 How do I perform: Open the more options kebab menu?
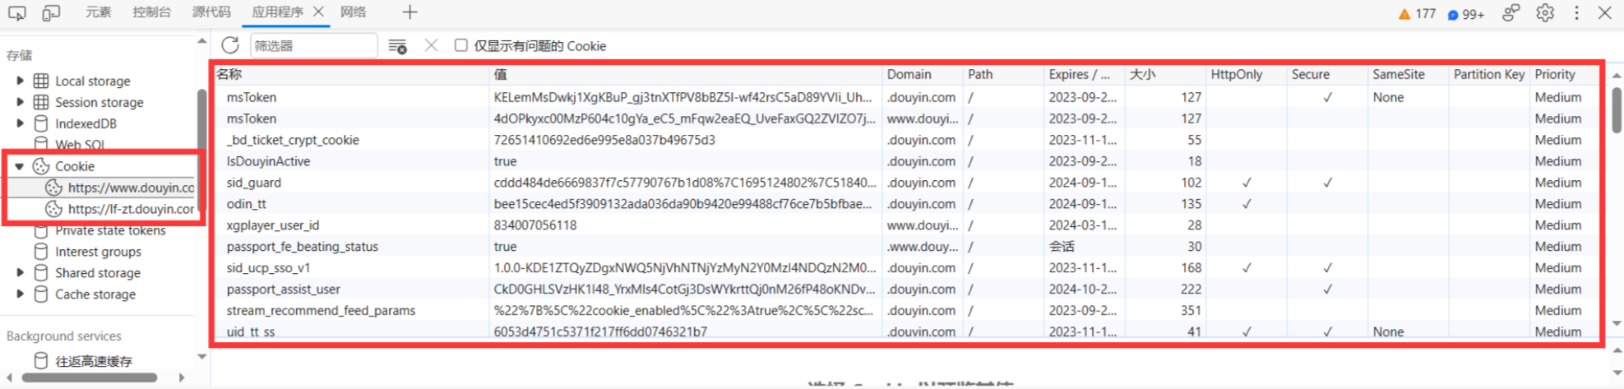(x=1576, y=12)
